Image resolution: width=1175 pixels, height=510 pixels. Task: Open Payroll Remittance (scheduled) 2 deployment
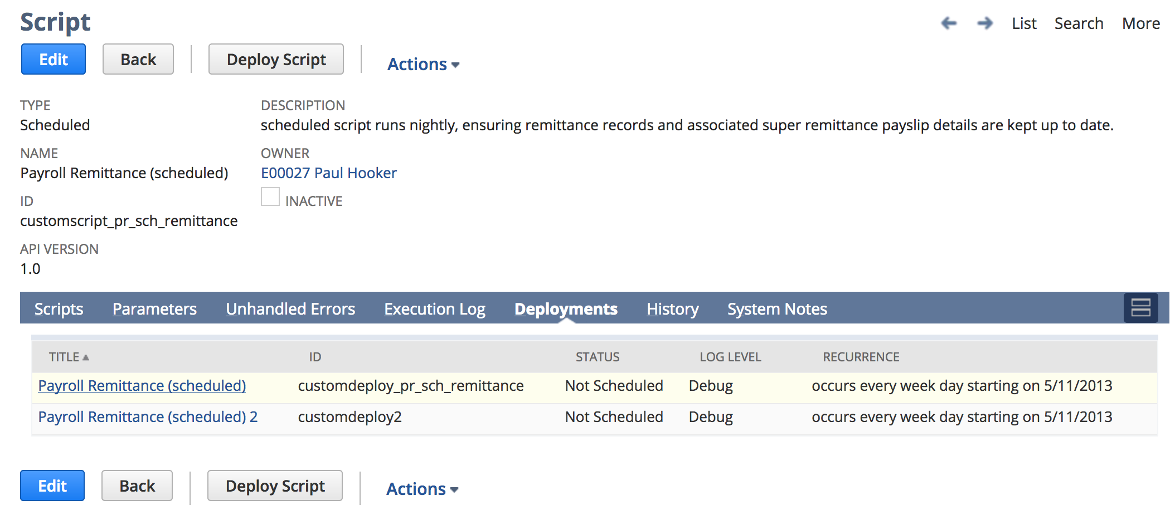[x=148, y=417]
